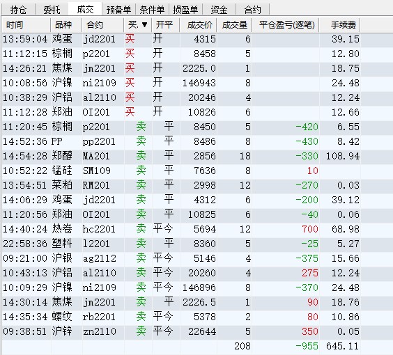The width and height of the screenshot is (393, 355).
Task: Open the 损盈单 tab
Action: pyautogui.click(x=185, y=10)
